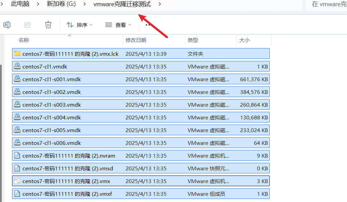Click the 384,576 KB size value
The image size is (347, 202).
(x=254, y=92)
